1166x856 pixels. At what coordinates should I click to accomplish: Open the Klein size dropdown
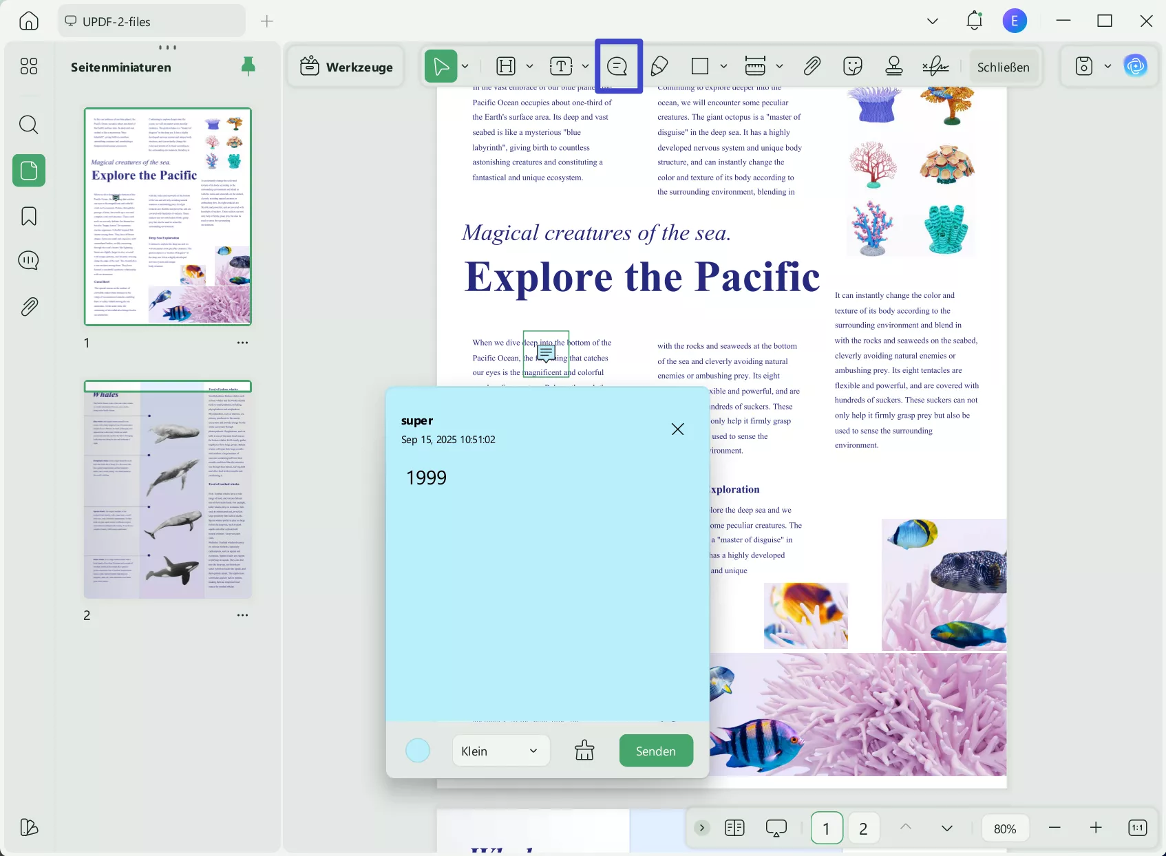pyautogui.click(x=501, y=751)
